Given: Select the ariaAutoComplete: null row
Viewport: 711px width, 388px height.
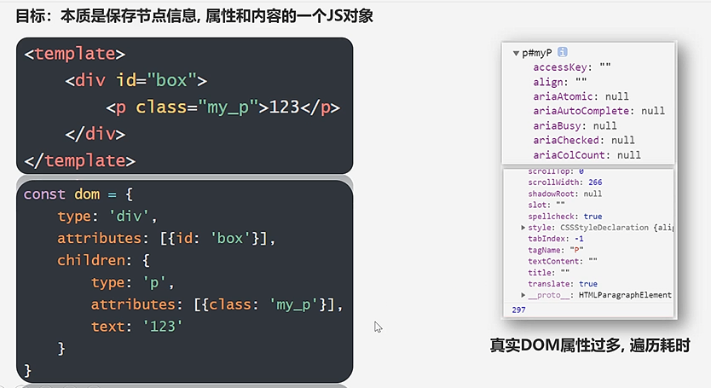Looking at the screenshot, I should click(x=599, y=111).
